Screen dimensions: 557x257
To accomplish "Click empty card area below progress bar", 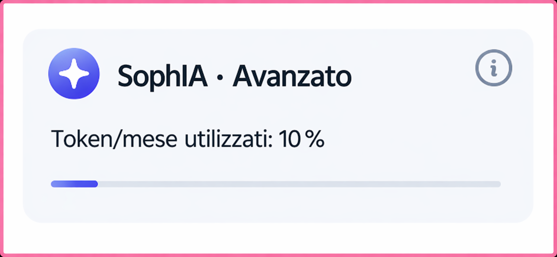I will pos(278,206).
